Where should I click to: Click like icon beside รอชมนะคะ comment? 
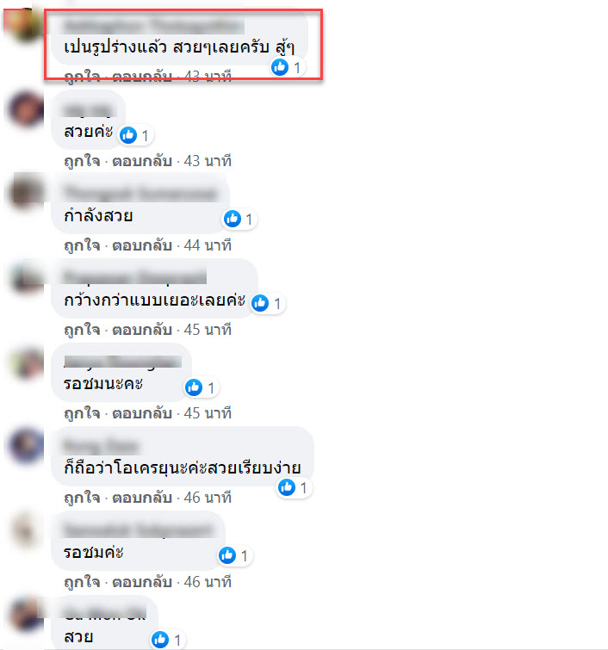194,387
